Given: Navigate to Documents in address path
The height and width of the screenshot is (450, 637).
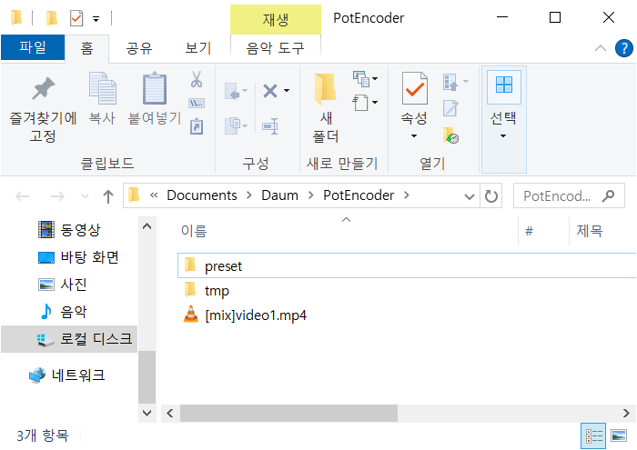Looking at the screenshot, I should coord(202,195).
